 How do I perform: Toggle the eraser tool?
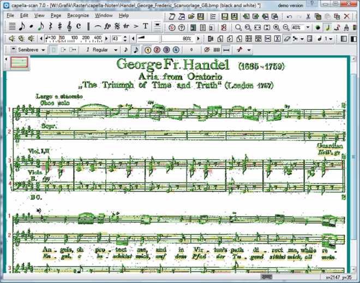pyautogui.click(x=287, y=39)
